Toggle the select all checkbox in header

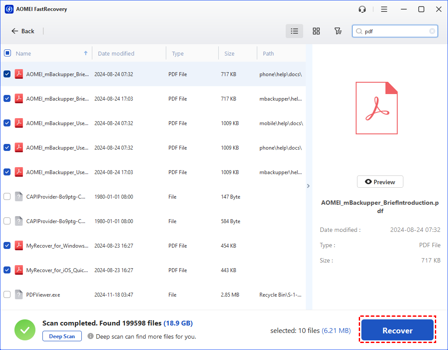tap(7, 53)
